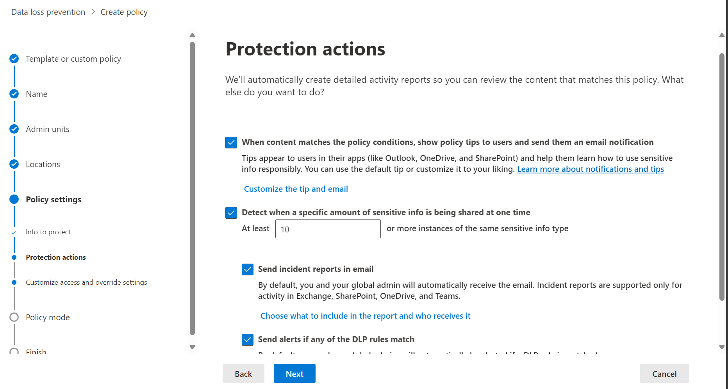Screen dimensions: 728x389
Task: Uncheck send alerts if DLP rules match
Action: [x=247, y=339]
